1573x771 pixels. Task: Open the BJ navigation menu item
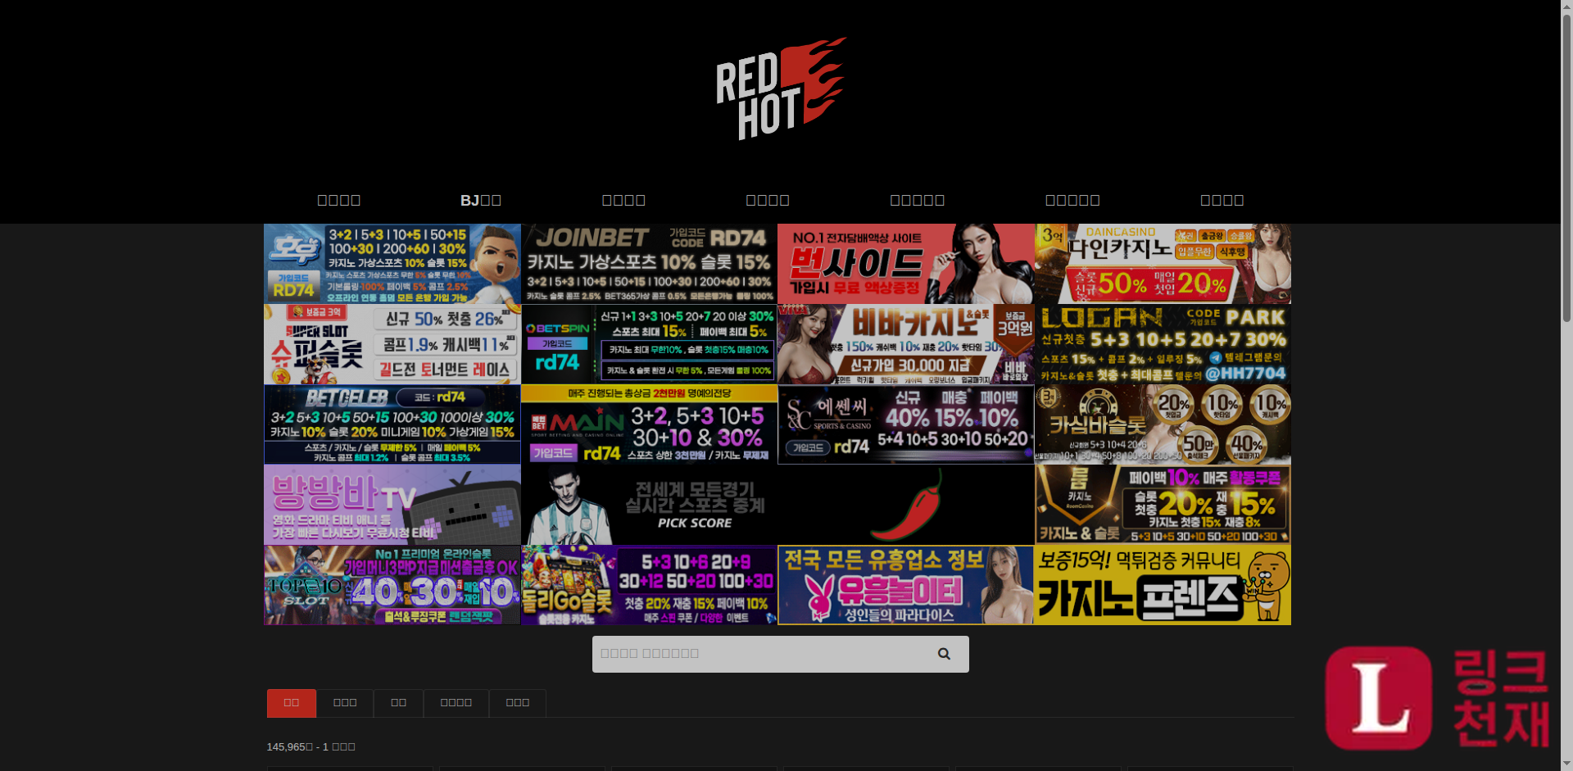[481, 201]
